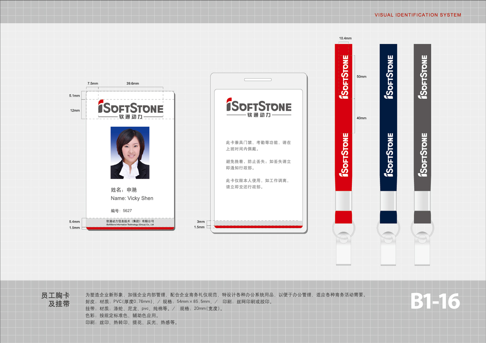The image size is (486, 343).
Task: Select the "5.4mm" dimension label
Action: 74,222
